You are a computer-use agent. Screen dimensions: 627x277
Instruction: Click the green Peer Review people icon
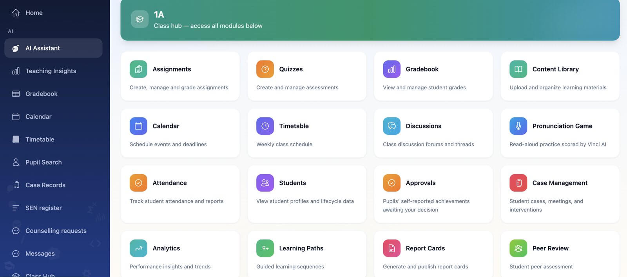coord(518,248)
